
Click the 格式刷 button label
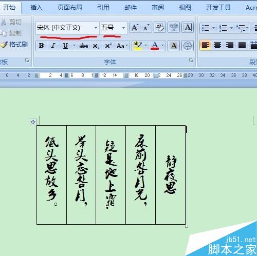(19, 45)
